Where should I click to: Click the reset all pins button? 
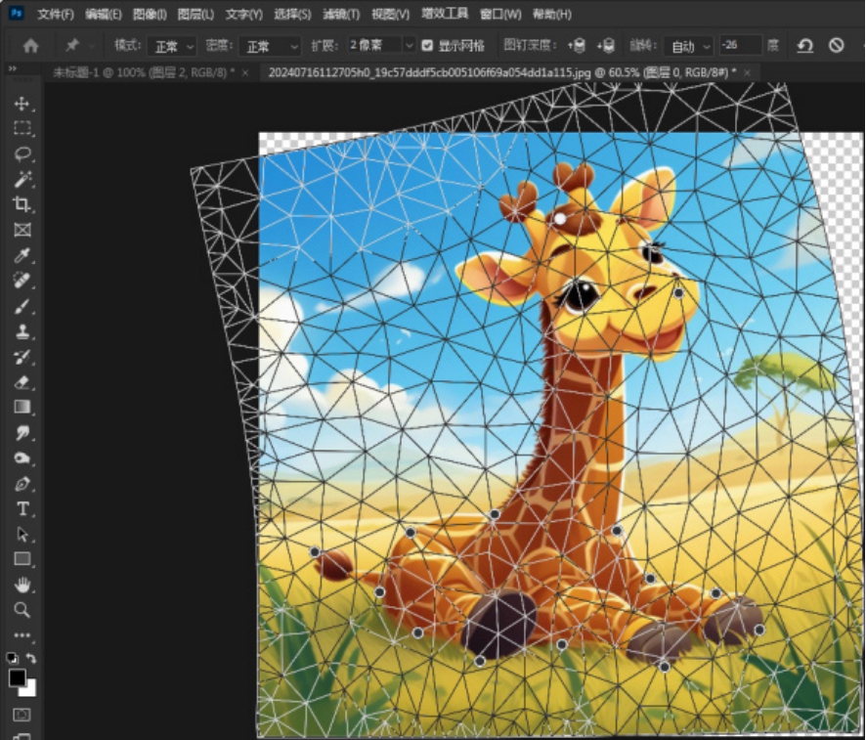(x=804, y=46)
